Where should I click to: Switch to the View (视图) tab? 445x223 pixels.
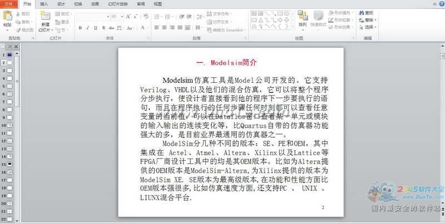coord(158,4)
